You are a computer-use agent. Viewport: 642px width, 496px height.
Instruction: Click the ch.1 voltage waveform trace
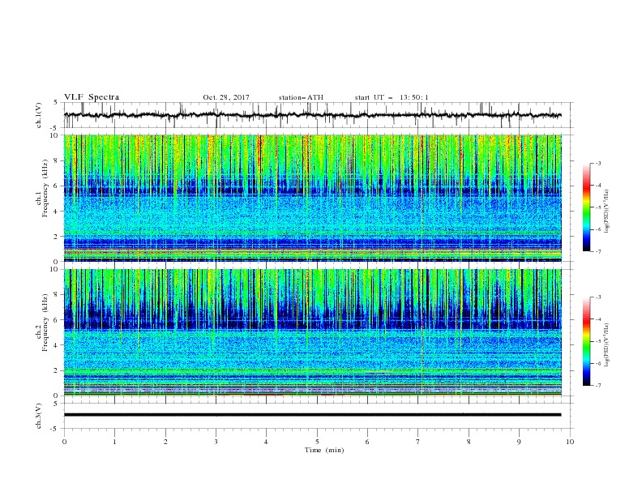point(313,115)
